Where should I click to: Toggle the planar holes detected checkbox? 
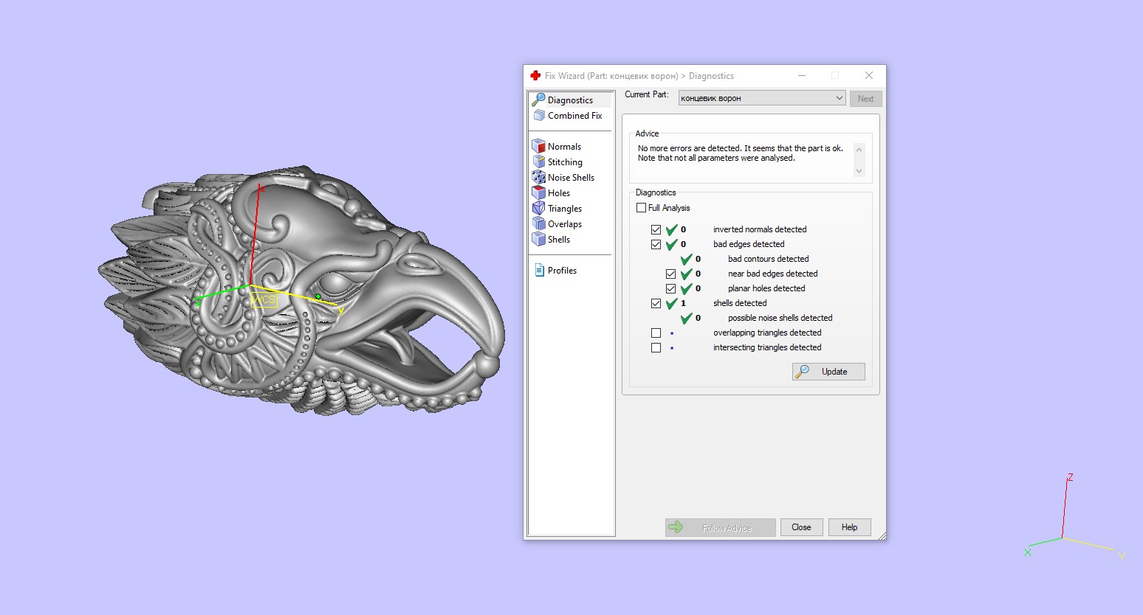coord(670,288)
